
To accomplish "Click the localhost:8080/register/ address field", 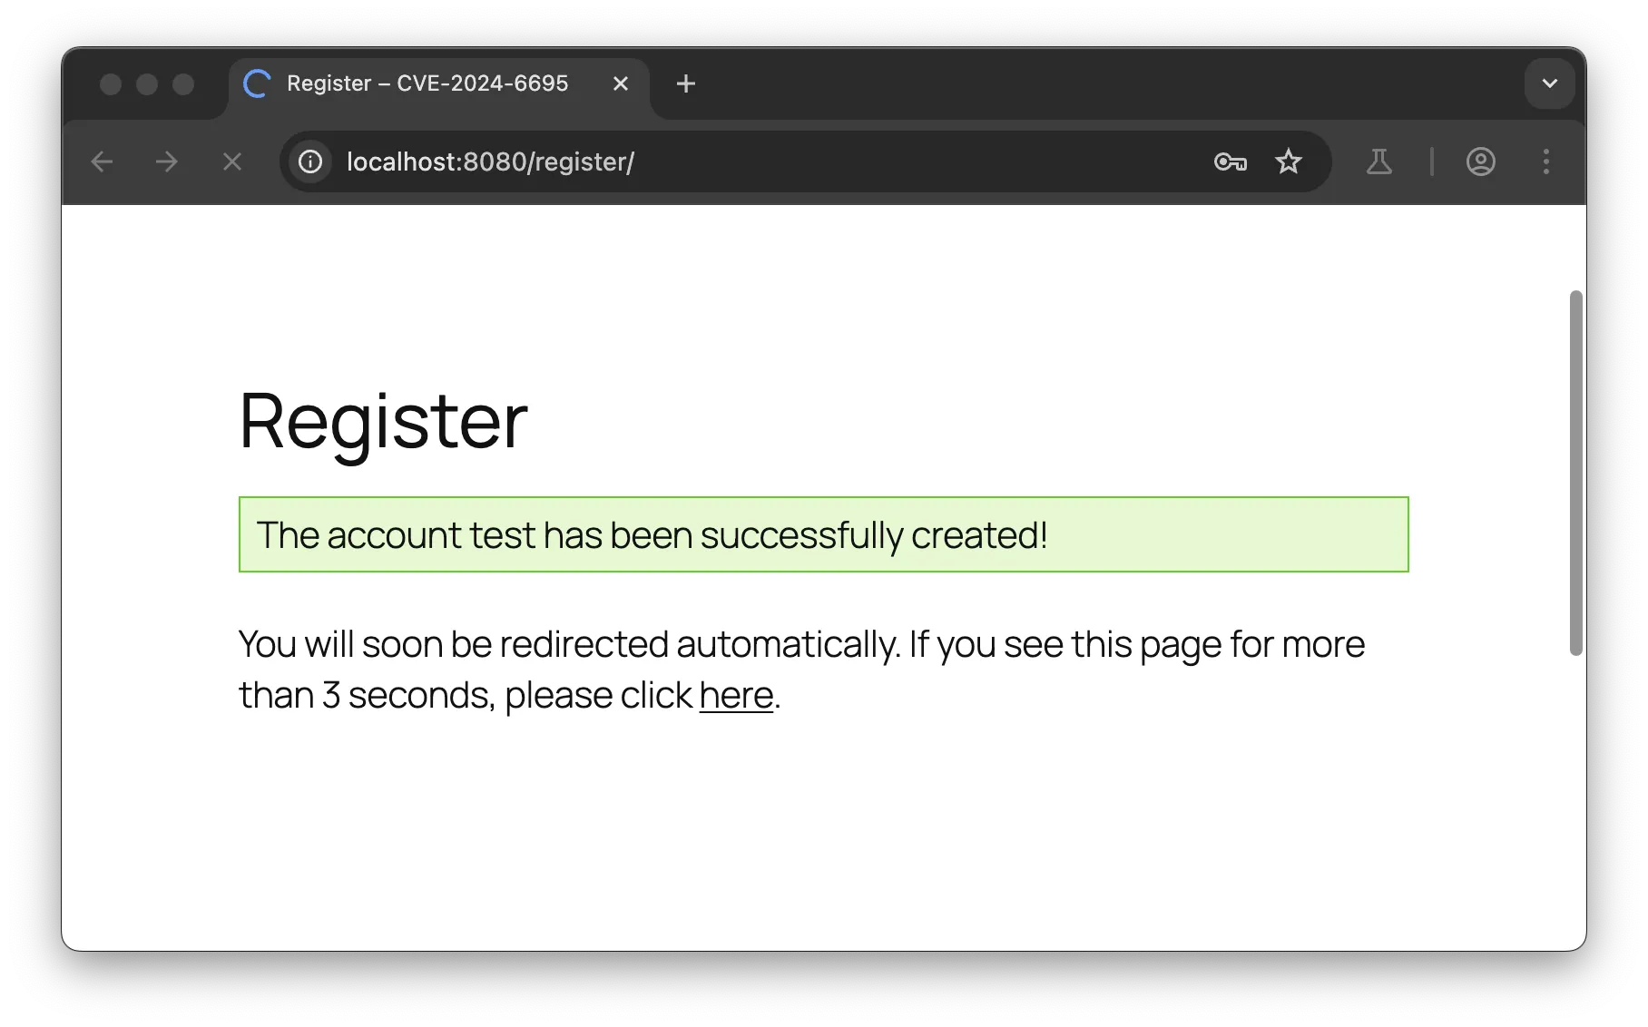I will coord(726,162).
